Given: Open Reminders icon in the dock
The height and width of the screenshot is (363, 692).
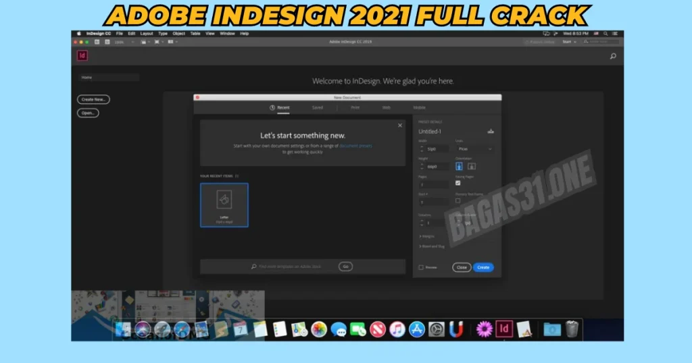Looking at the screenshot, I should tap(280, 329).
